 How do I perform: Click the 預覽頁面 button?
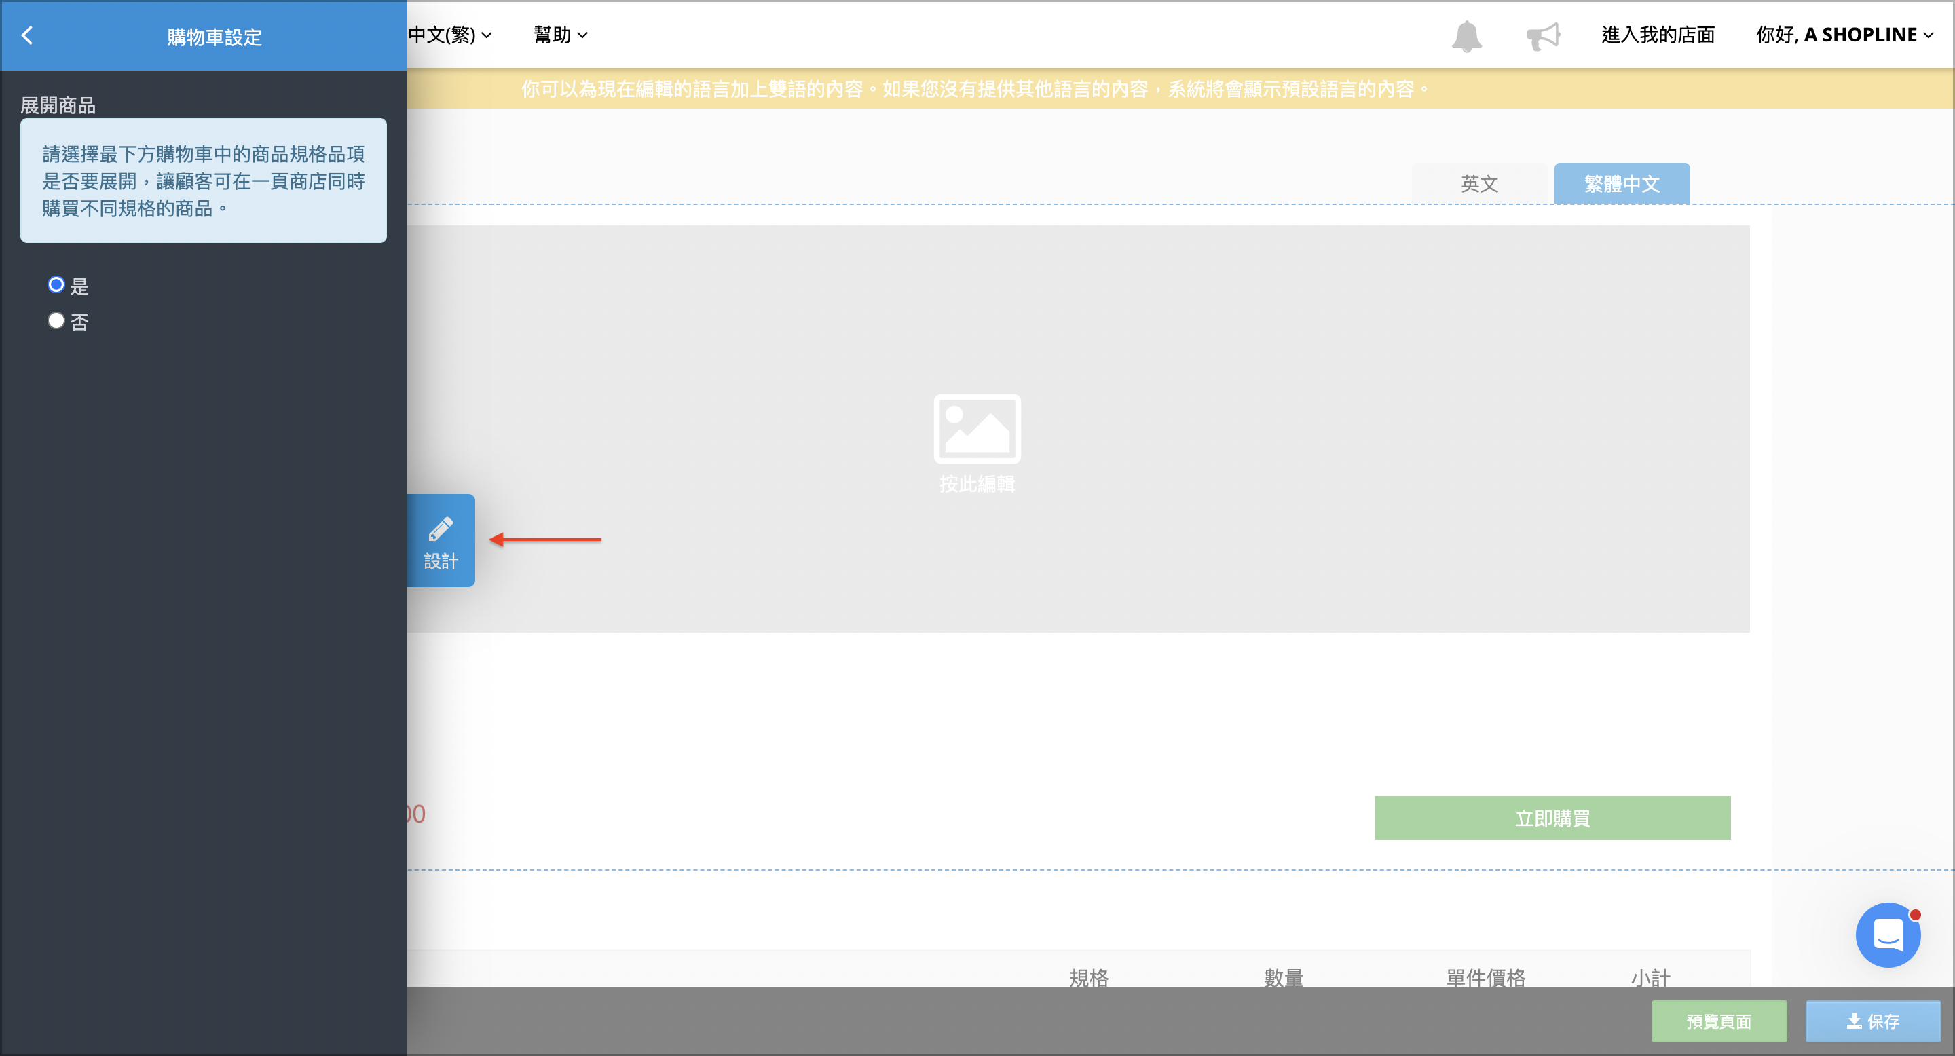point(1718,1021)
